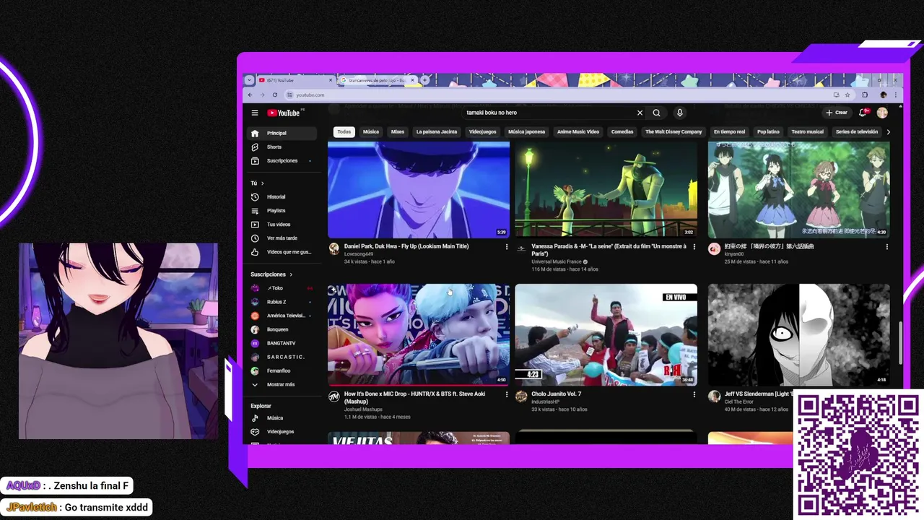Select the Pop latino chip
This screenshot has width=924, height=520.
(x=768, y=132)
